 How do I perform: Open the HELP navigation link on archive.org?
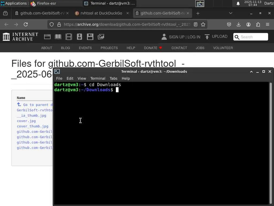[x=131, y=48]
